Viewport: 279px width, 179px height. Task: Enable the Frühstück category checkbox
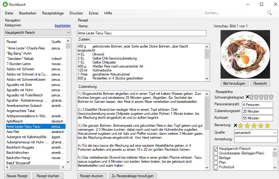[216, 167]
